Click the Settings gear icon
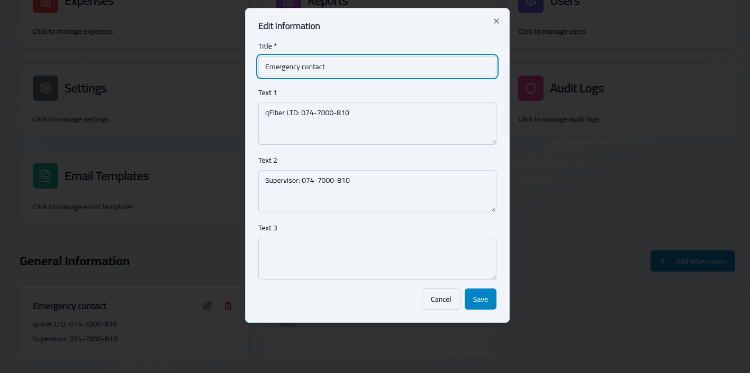Viewport: 750px width, 373px height. point(46,88)
